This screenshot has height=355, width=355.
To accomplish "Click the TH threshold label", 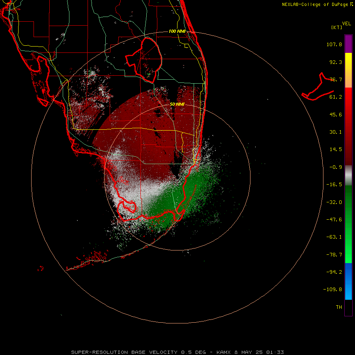I will [339, 307].
